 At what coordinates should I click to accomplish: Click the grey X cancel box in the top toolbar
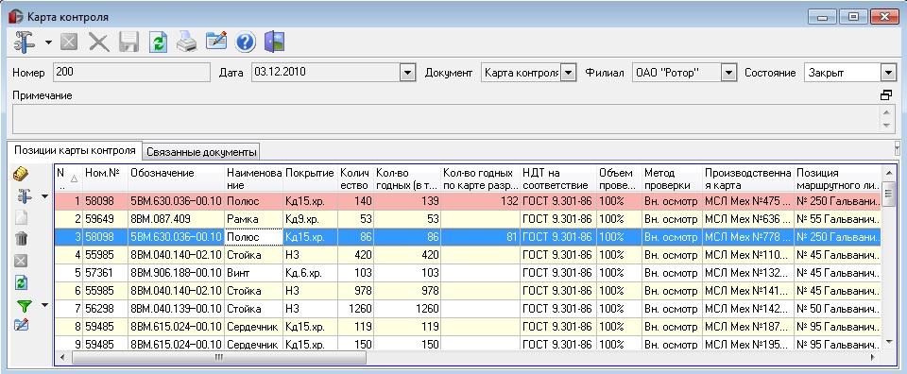pyautogui.click(x=69, y=42)
